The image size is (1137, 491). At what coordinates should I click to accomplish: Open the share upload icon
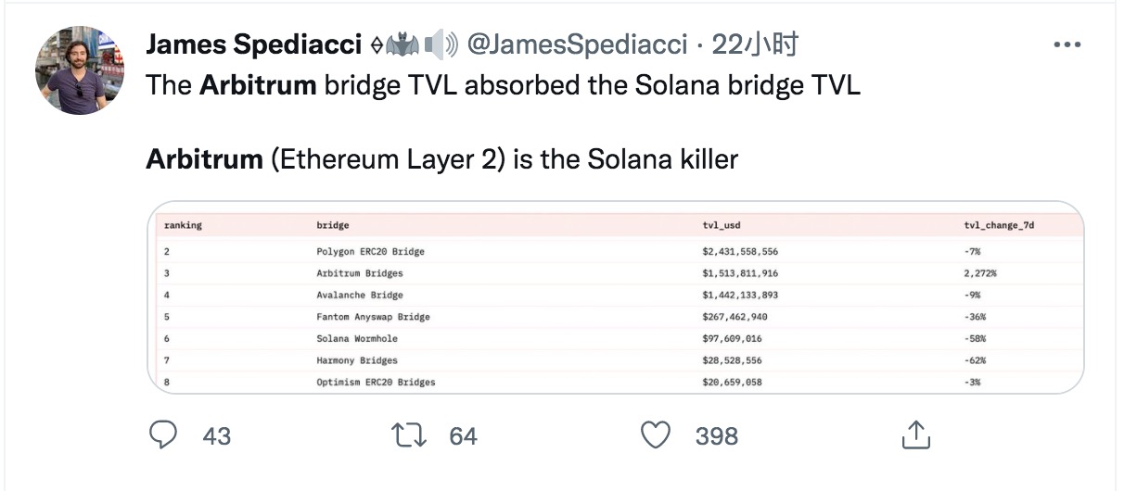tap(915, 434)
